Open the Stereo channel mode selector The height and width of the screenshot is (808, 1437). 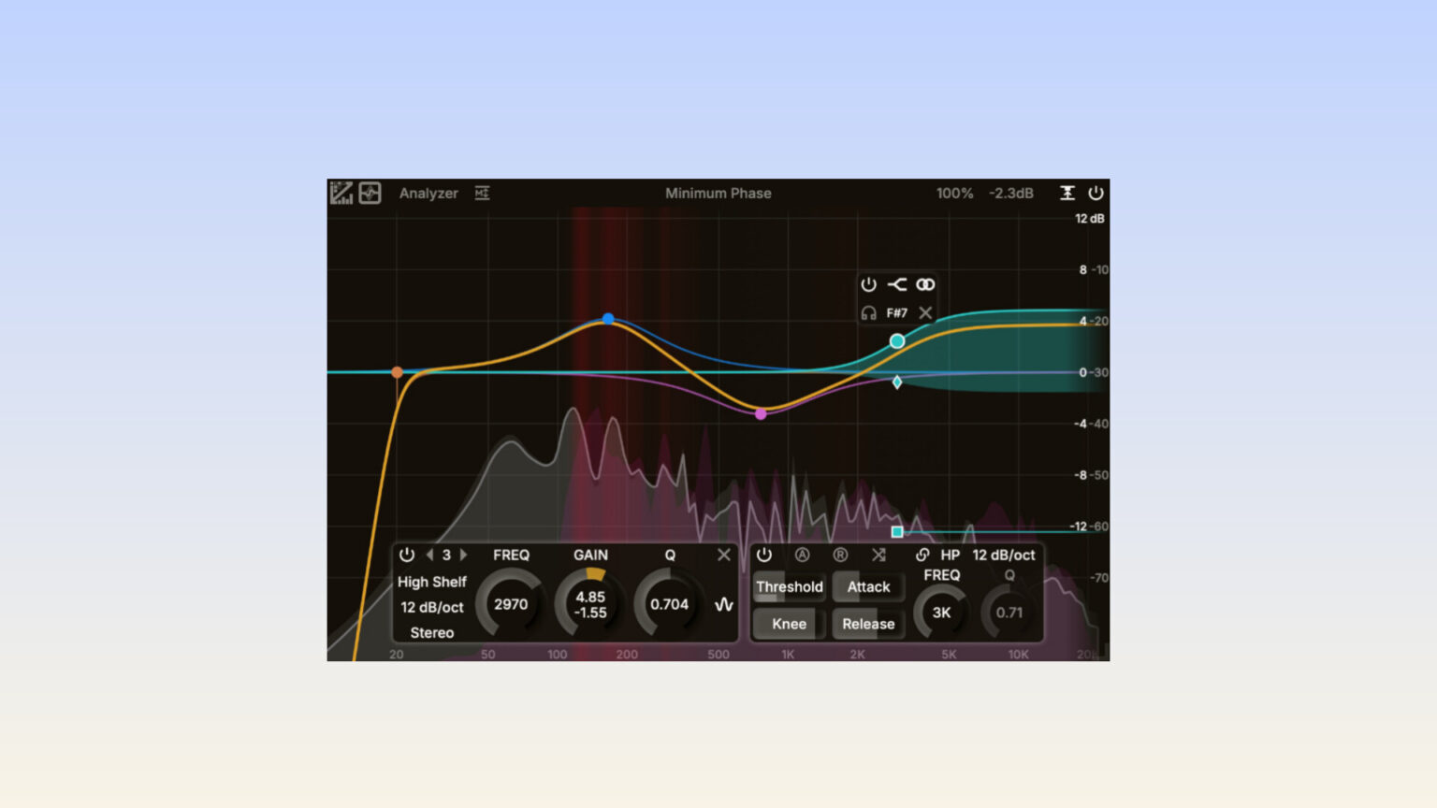pyautogui.click(x=430, y=633)
